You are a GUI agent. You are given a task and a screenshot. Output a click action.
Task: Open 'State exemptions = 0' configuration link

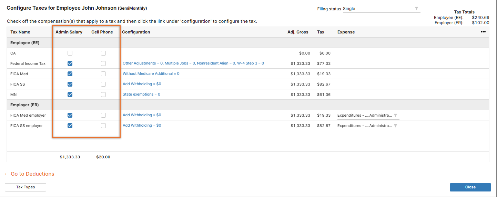point(141,95)
